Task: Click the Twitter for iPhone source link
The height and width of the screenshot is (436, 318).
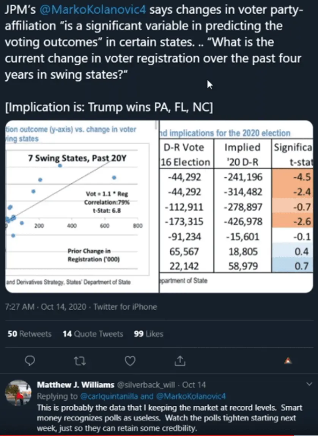Action: click(125, 306)
